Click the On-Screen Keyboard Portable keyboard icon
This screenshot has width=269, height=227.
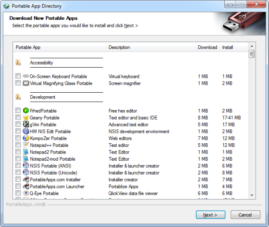click(x=26, y=76)
